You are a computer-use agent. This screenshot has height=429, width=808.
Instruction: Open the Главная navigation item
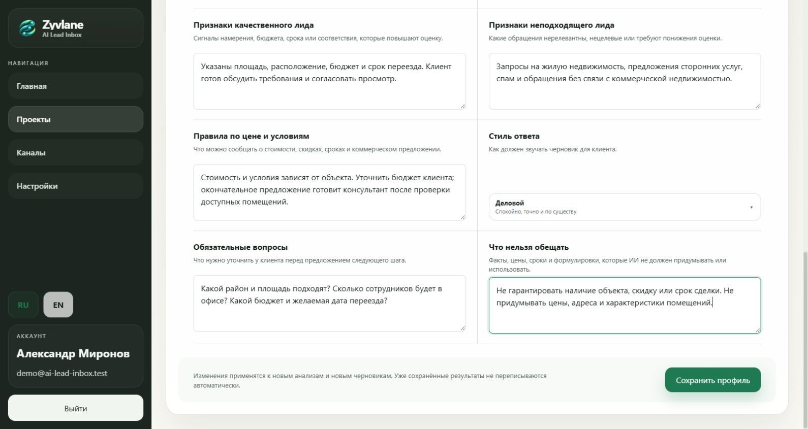pyautogui.click(x=76, y=86)
